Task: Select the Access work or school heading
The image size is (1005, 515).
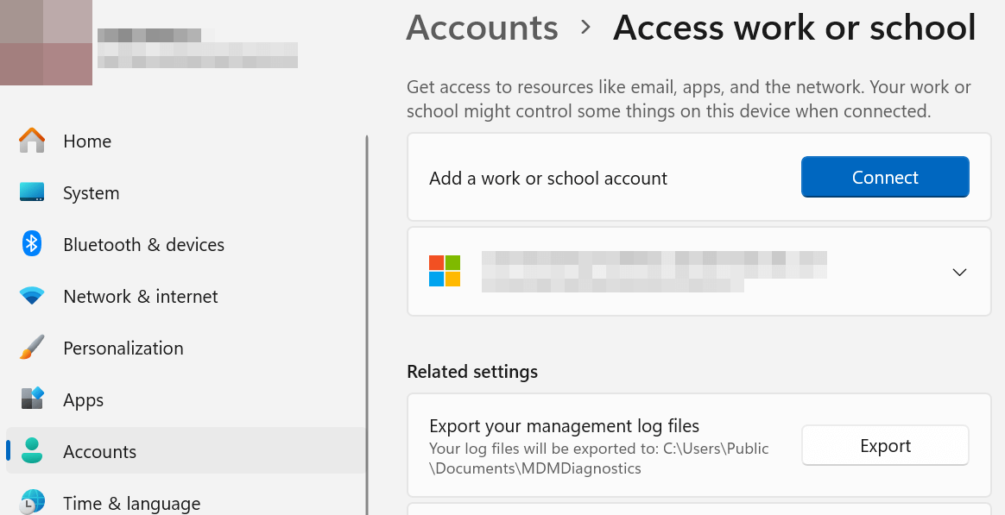Action: [x=793, y=28]
